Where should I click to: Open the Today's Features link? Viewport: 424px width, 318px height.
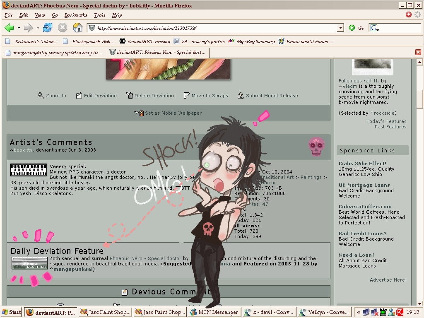386,121
